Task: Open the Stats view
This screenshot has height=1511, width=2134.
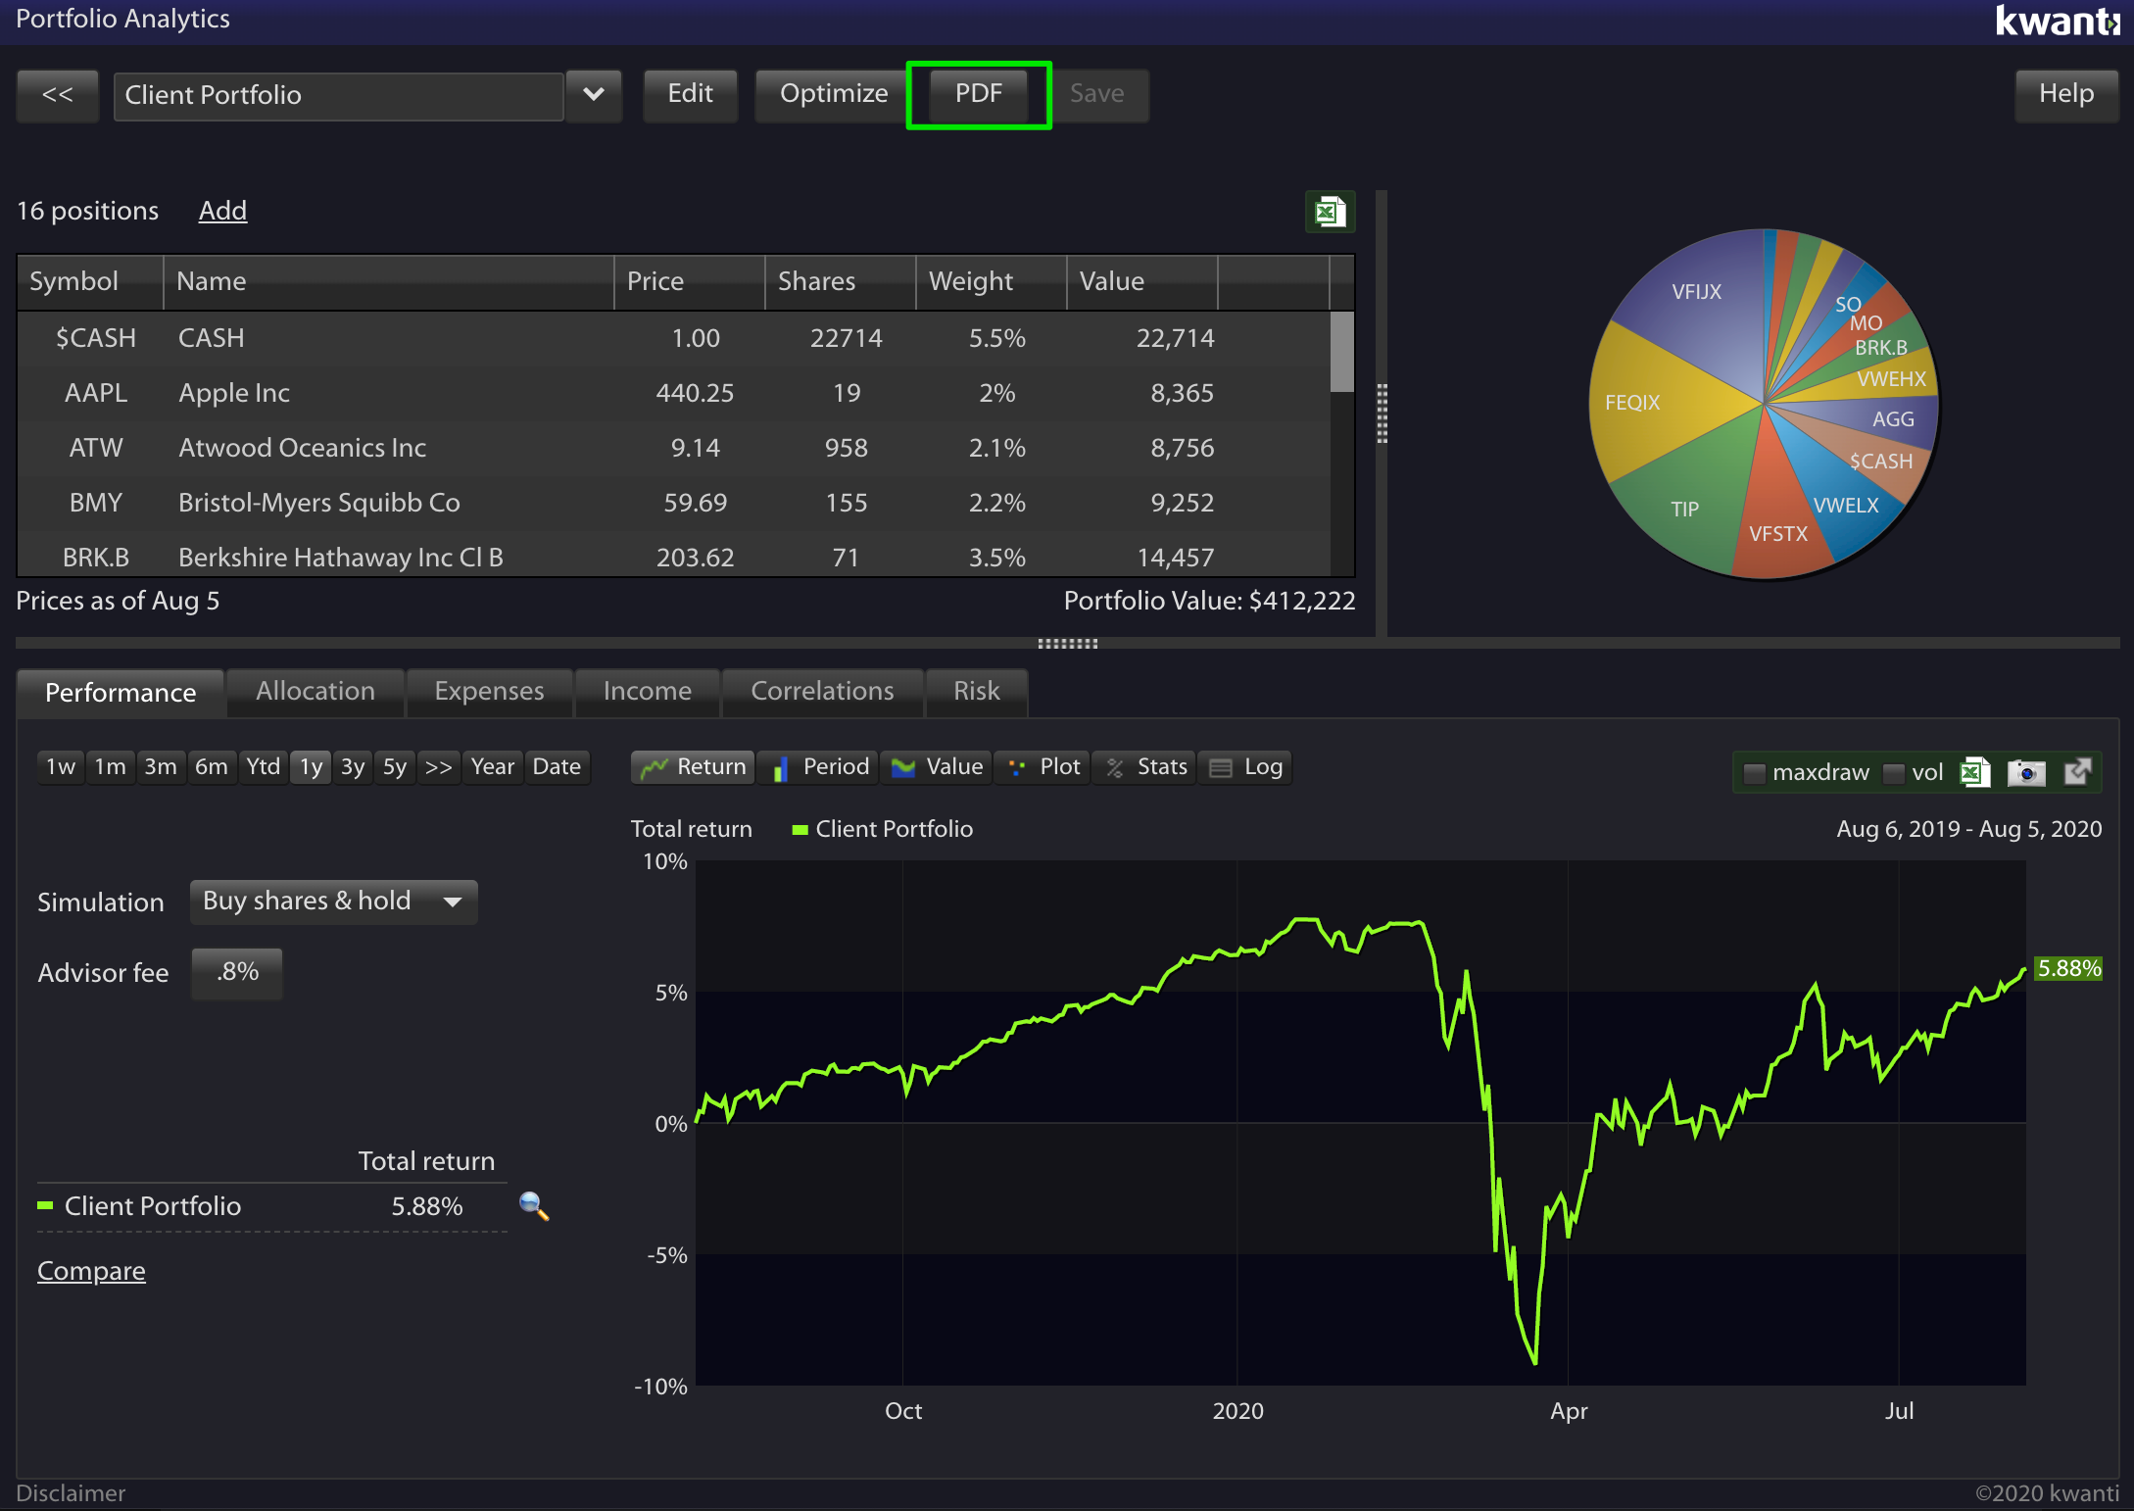Action: [x=1143, y=767]
